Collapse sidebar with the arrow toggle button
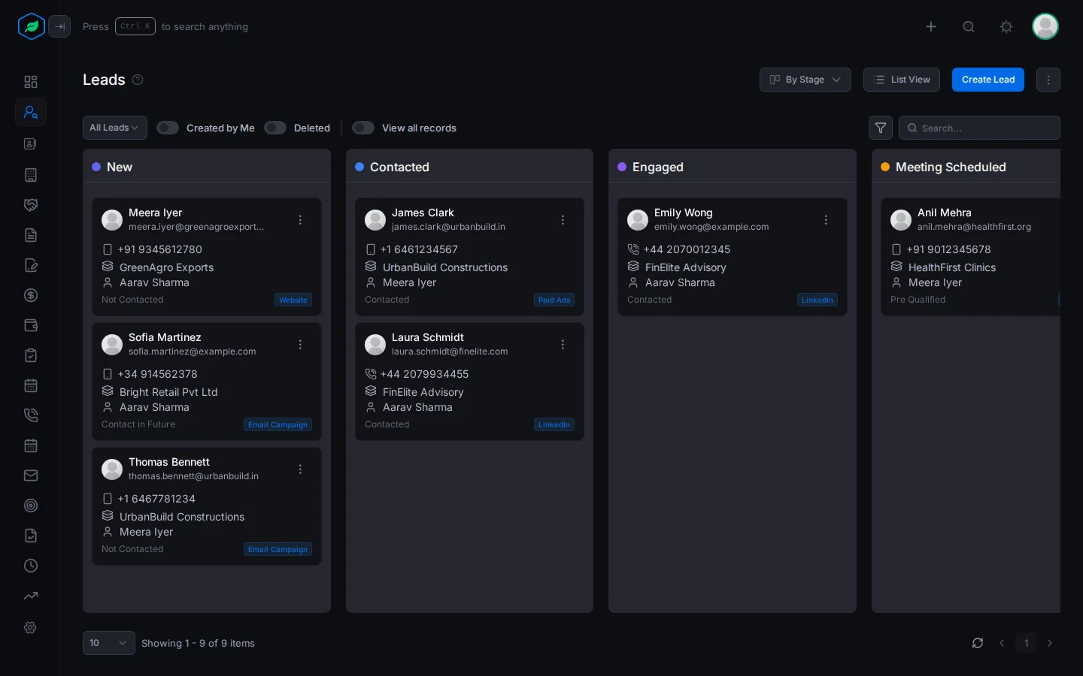This screenshot has width=1083, height=676. [59, 26]
